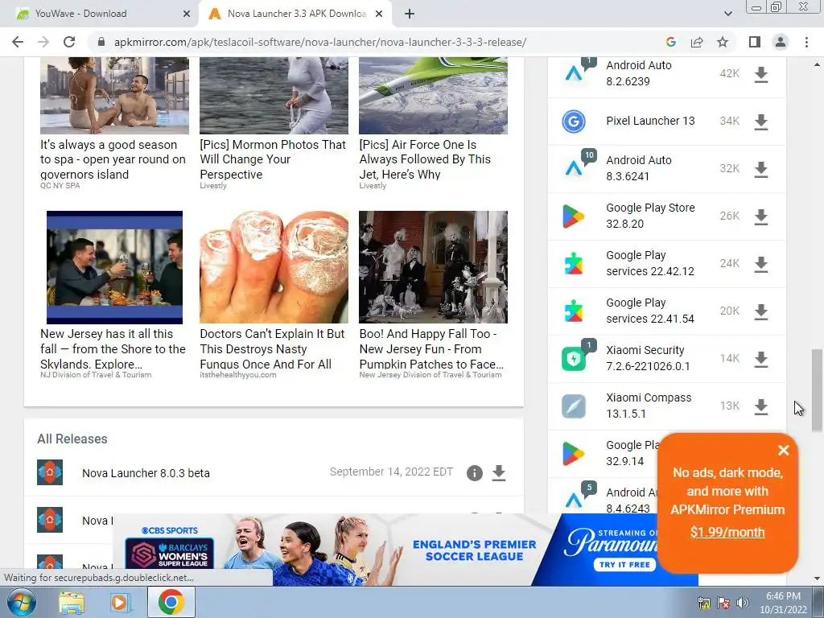Viewport: 824px width, 618px height.
Task: Open the $1.99/month premium link
Action: click(x=727, y=533)
